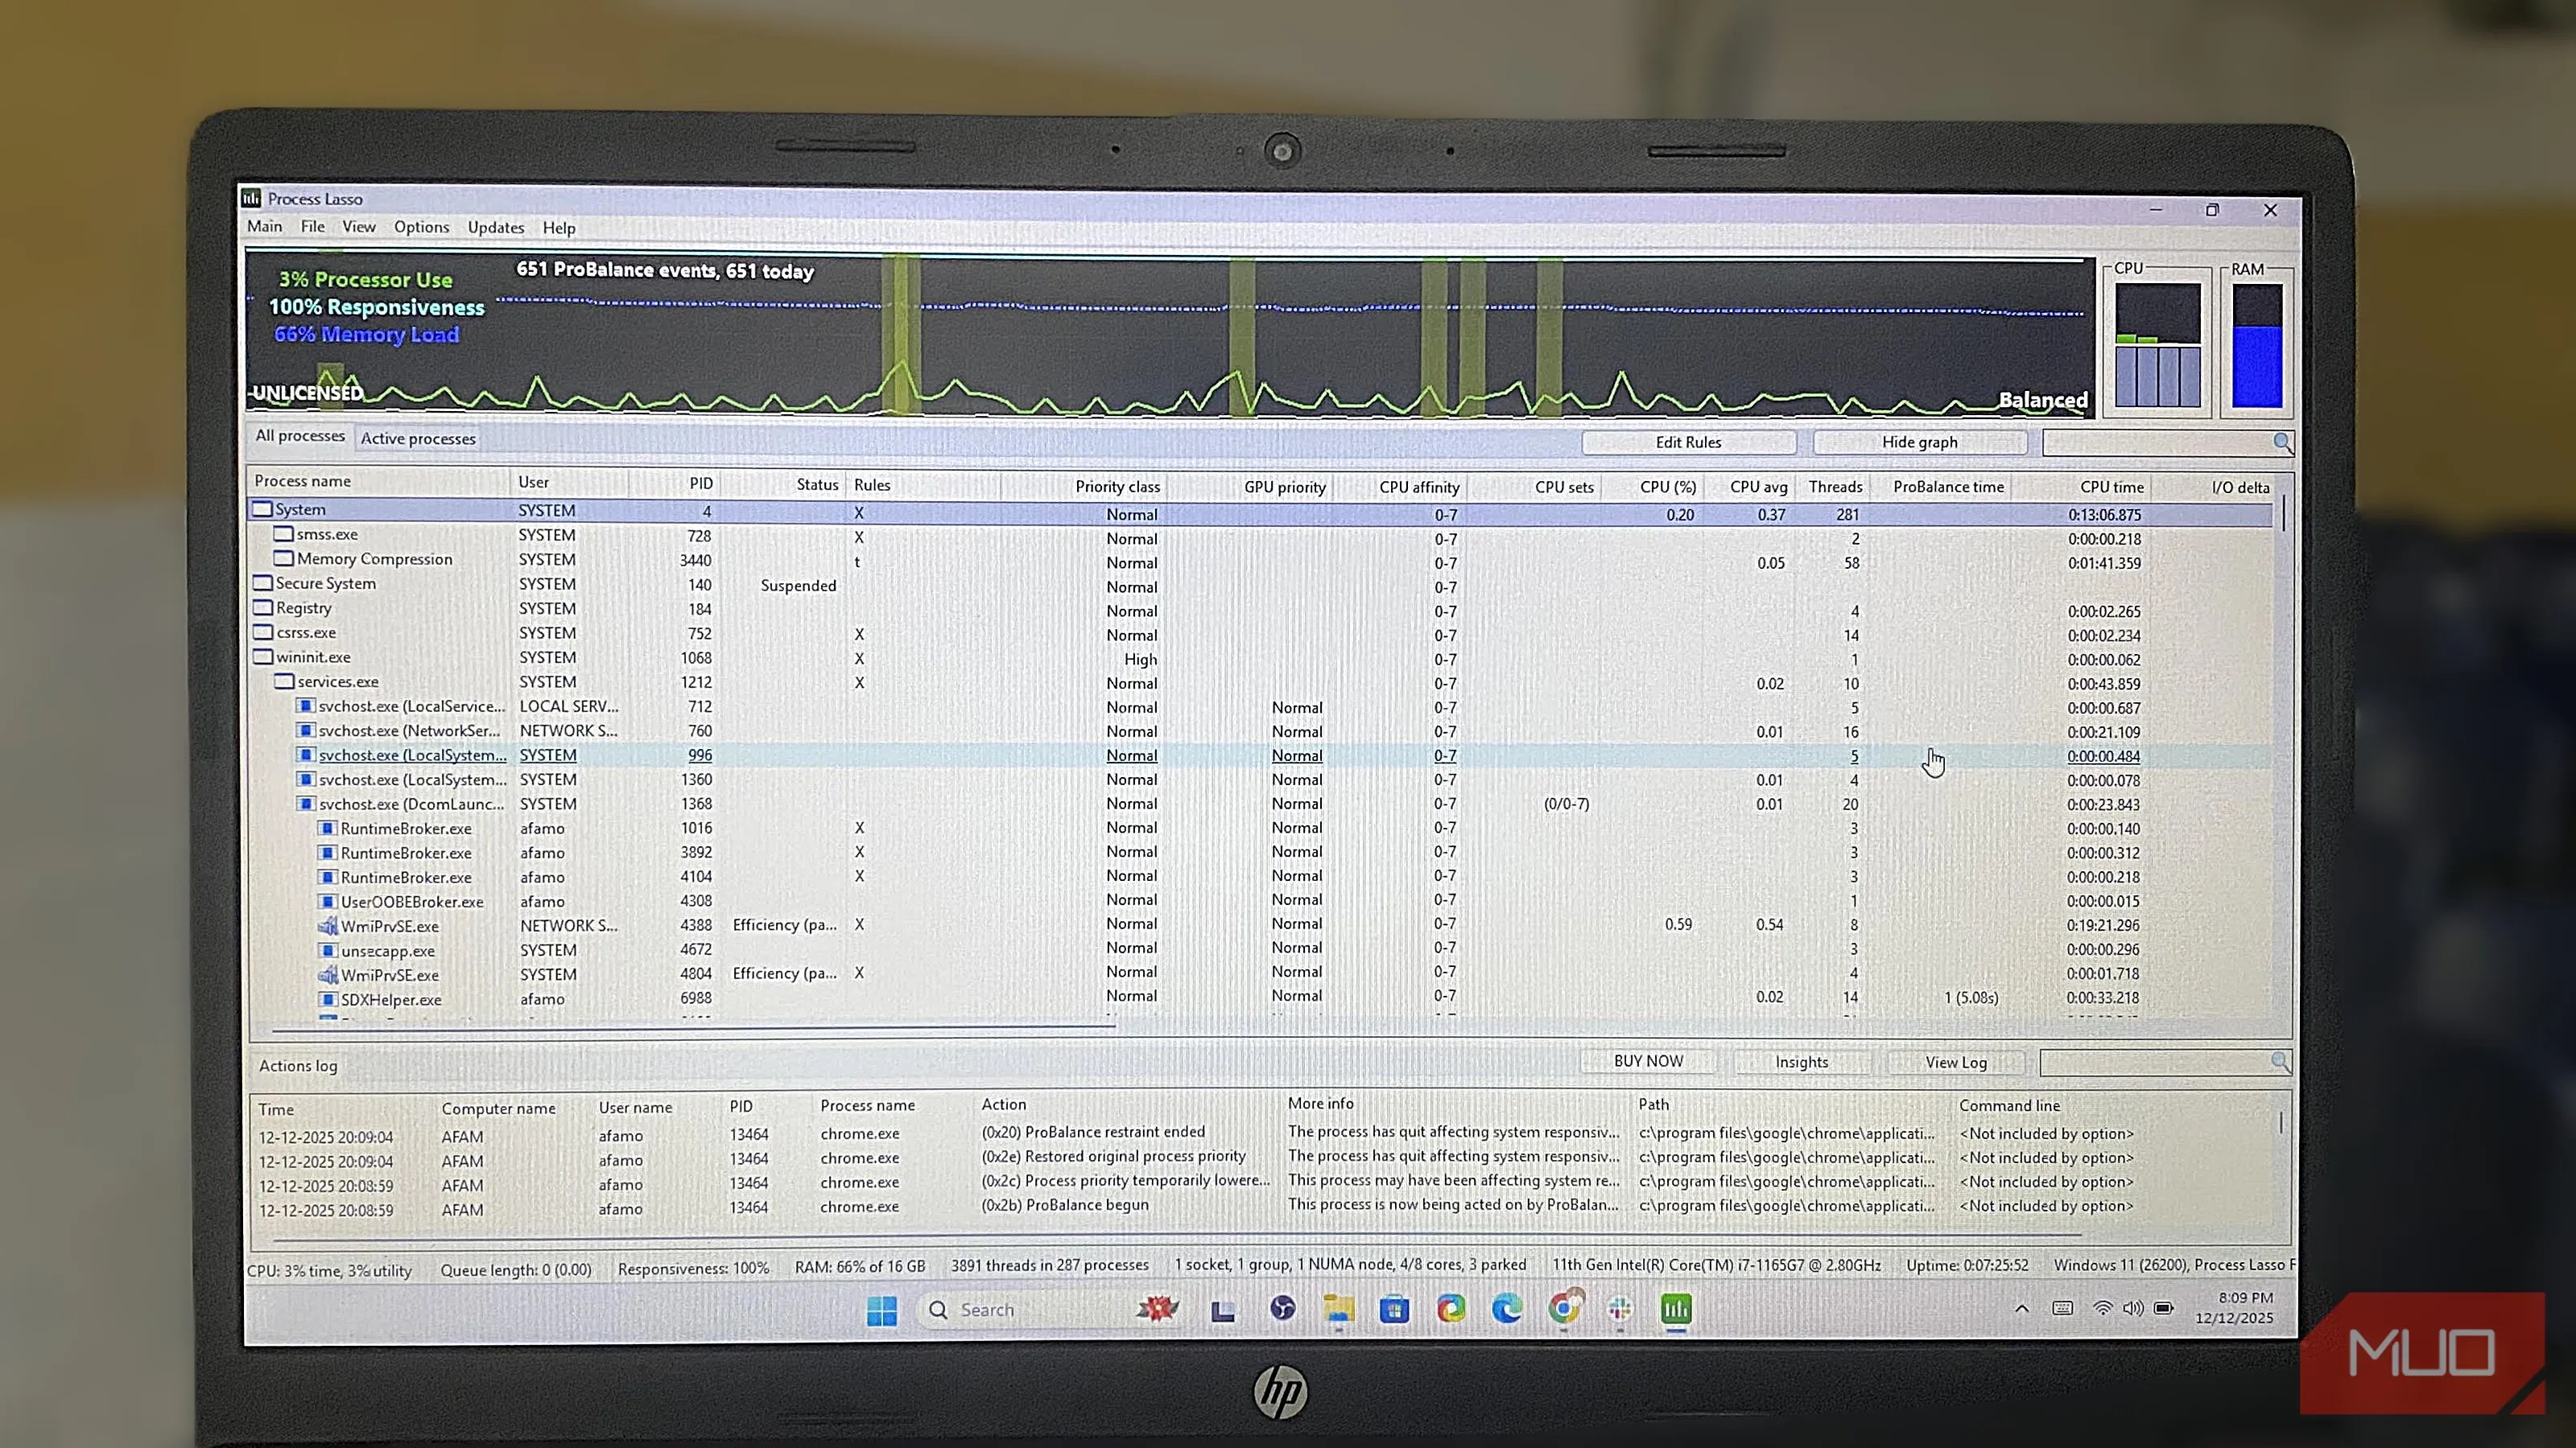Click the Edit Rules button
Viewport: 2576px width, 1448px height.
(1688, 442)
